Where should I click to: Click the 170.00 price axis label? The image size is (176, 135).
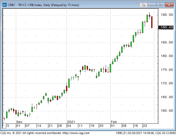click(x=167, y=83)
